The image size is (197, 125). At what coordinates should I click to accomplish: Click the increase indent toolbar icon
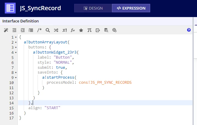(23, 30)
